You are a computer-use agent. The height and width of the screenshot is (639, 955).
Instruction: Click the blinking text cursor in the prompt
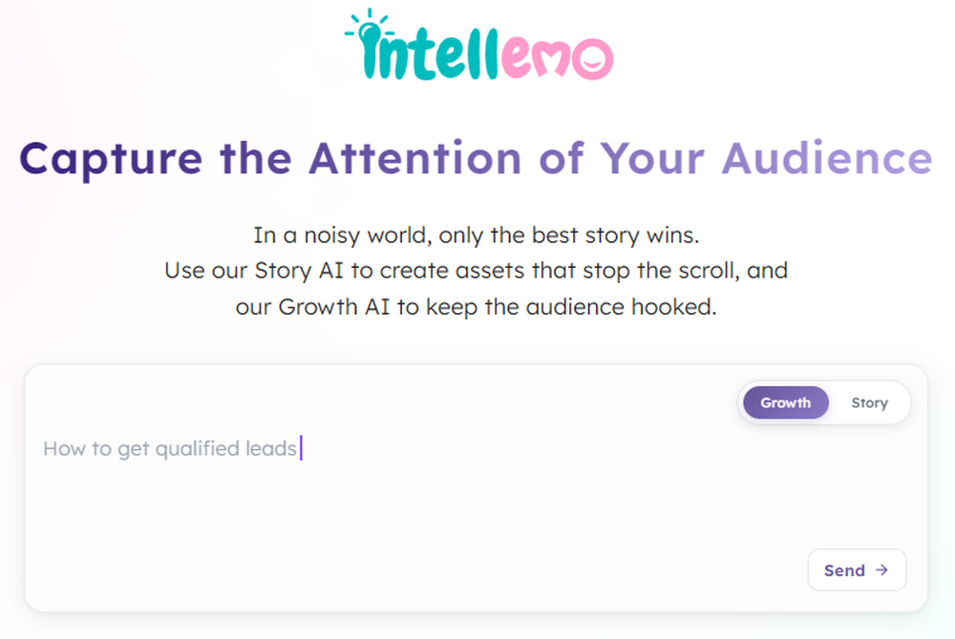301,448
